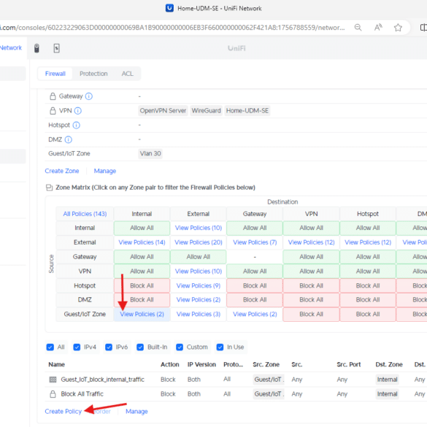Select the Guest_IoT_block_internal_traffic policy row
427x427 pixels.
(236, 380)
